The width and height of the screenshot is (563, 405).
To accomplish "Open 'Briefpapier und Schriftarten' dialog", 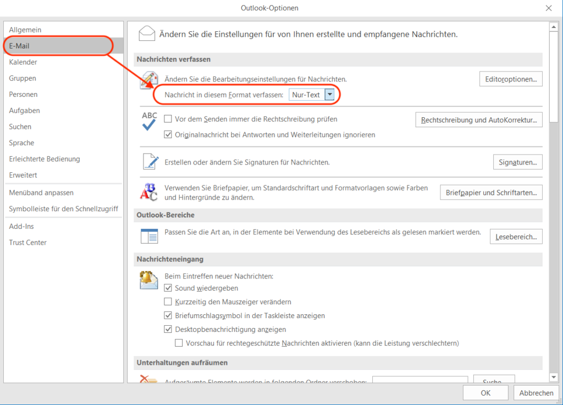I will pos(491,193).
